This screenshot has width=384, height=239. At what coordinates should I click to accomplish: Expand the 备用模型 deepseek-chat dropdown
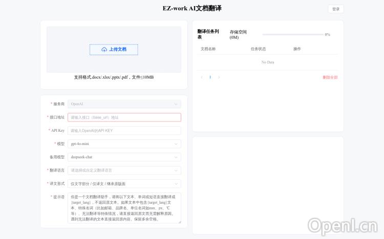(x=124, y=157)
